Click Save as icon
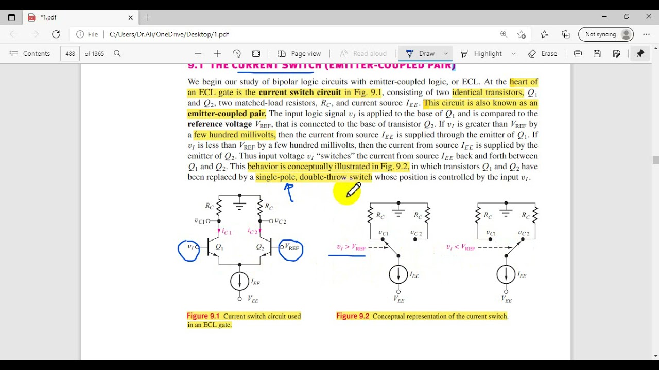The height and width of the screenshot is (370, 659). (x=616, y=53)
